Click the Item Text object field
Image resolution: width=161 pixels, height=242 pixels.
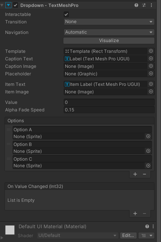105,84
